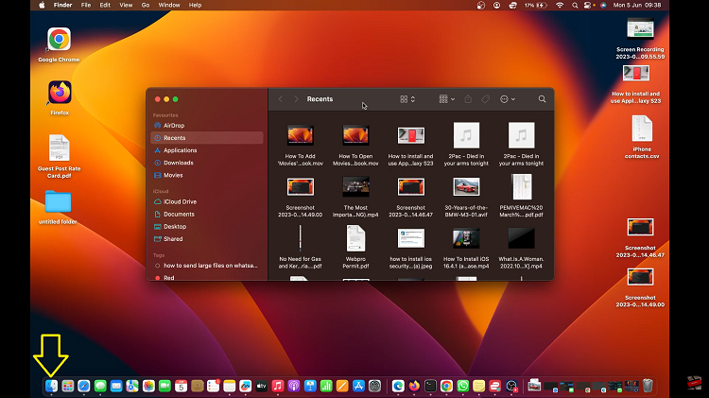
Task: Open the Trash in the Dock
Action: [x=648, y=386]
